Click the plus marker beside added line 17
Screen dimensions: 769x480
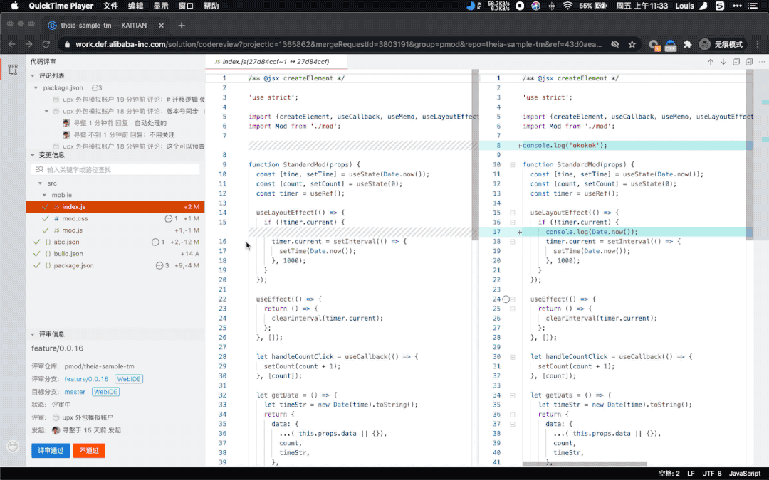(520, 232)
